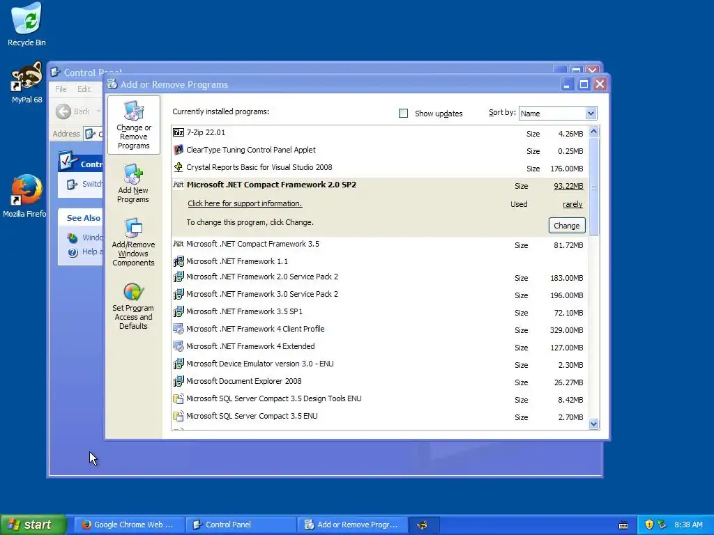Open Add/Remove Windows Components

(x=133, y=242)
